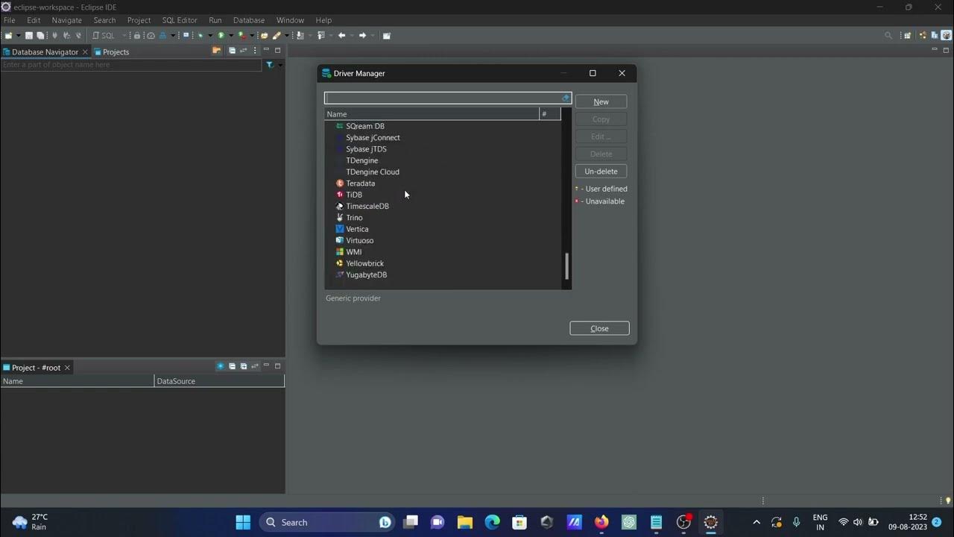Screen dimensions: 954x537
Task: Show hidden tray icons chevron
Action: tap(756, 522)
